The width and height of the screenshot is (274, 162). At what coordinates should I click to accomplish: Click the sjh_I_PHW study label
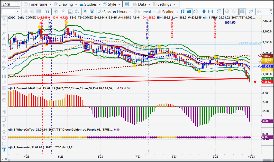tap(229, 18)
